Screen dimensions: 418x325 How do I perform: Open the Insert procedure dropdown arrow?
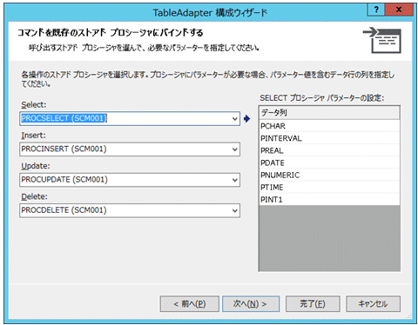click(x=234, y=149)
